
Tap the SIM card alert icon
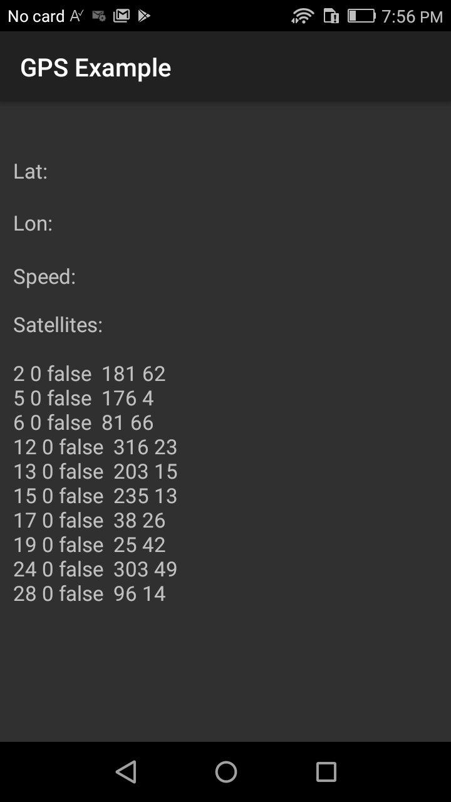[x=331, y=16]
